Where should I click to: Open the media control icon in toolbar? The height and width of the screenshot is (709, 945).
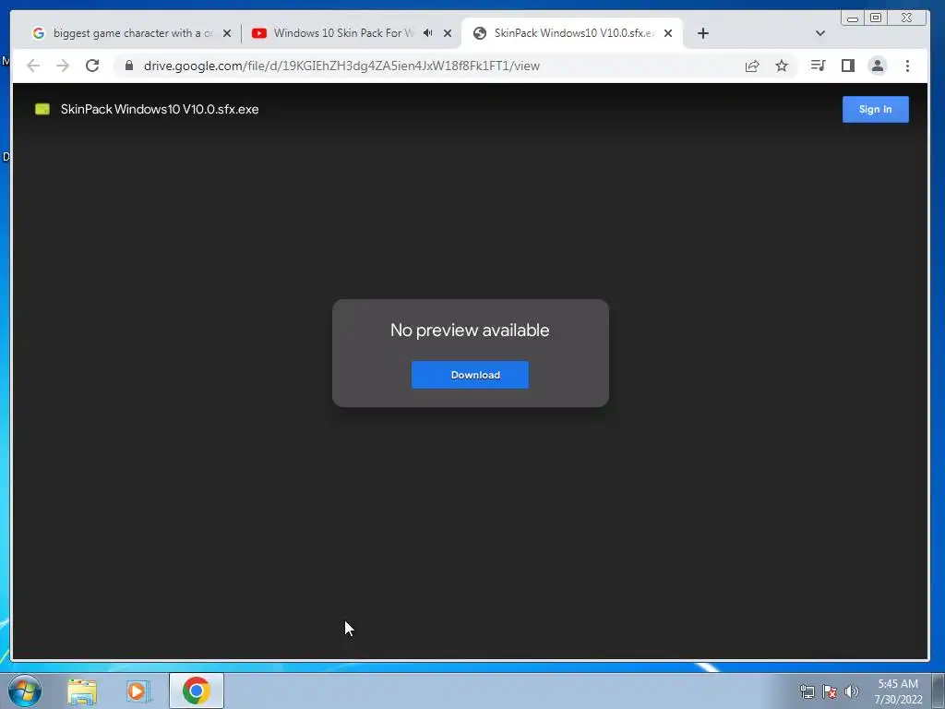[818, 66]
